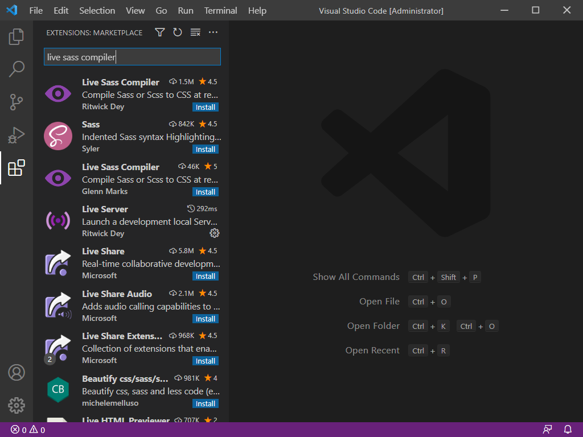Click the 292ms activation time label

coord(202,208)
